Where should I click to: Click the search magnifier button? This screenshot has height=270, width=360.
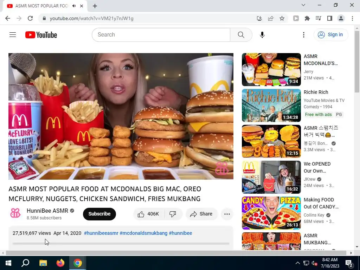pyautogui.click(x=241, y=35)
